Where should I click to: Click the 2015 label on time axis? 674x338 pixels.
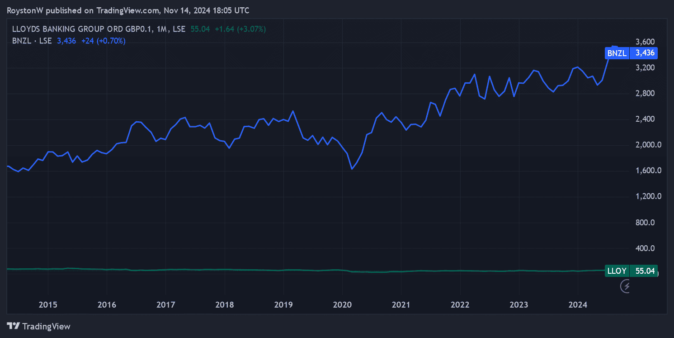click(x=48, y=305)
